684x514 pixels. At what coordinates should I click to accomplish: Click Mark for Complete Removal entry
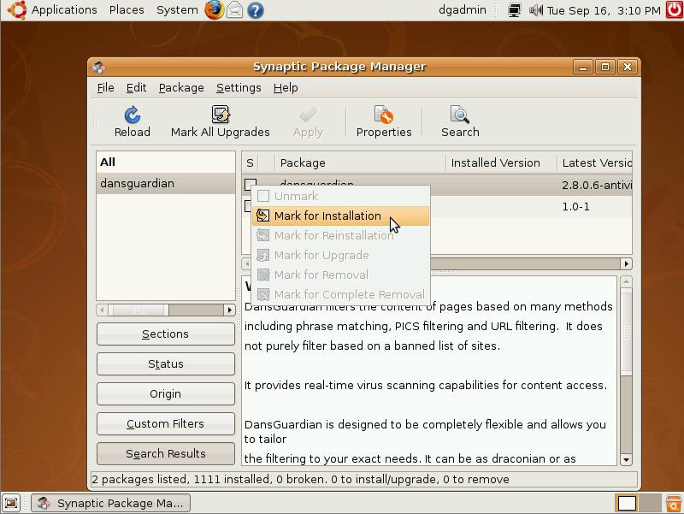340,294
